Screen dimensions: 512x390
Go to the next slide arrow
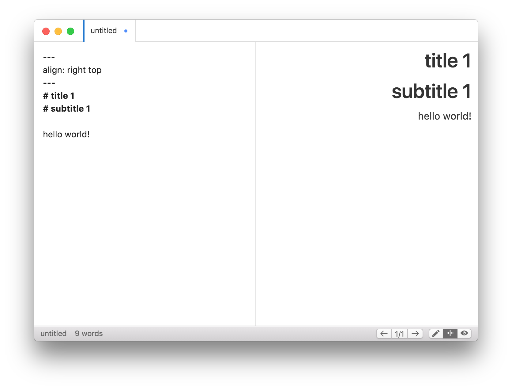pyautogui.click(x=415, y=334)
